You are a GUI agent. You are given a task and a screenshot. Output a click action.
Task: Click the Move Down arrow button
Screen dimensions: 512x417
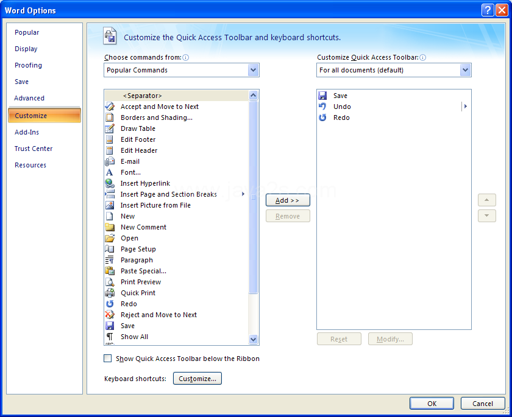[x=487, y=216]
